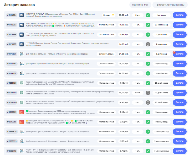The width and height of the screenshot is (189, 156).
Task: Click the grey clock status of order #3058504
Action: 148,93
